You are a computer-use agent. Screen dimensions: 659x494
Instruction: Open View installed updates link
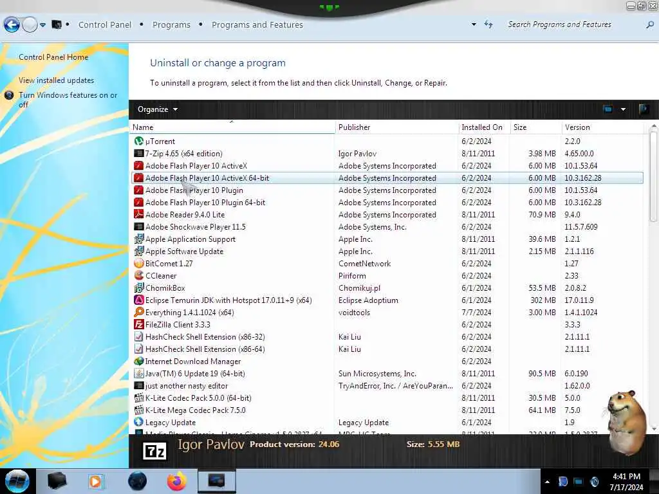click(57, 80)
